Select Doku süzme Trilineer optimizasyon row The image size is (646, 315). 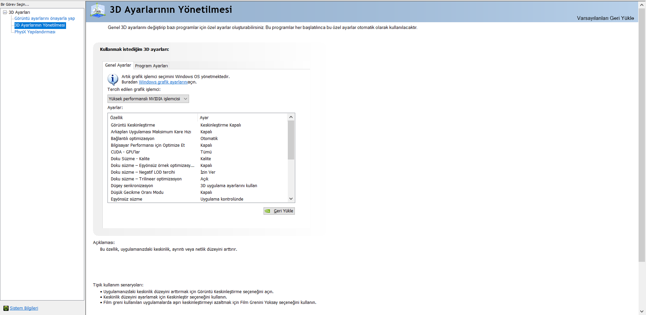click(x=198, y=179)
